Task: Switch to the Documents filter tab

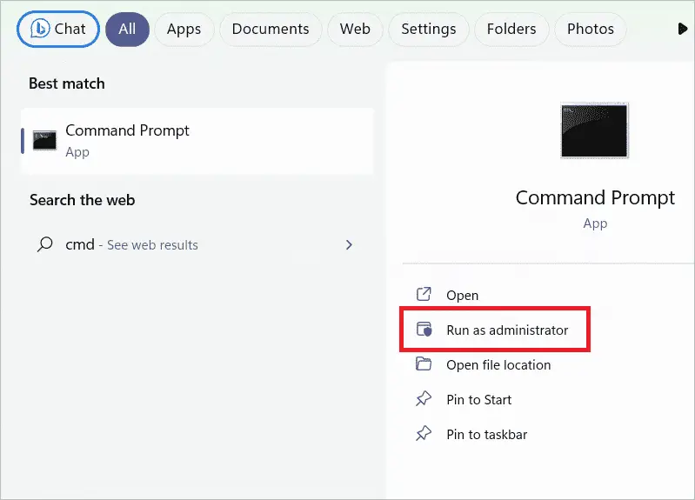Action: point(271,30)
